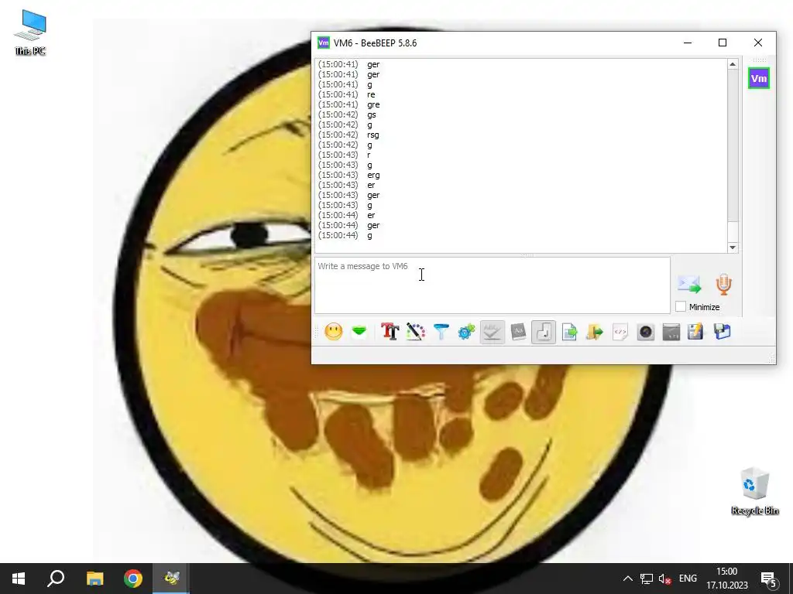This screenshot has height=594, width=793.
Task: Click the BeeBEEP bee taskbar button
Action: (171, 579)
